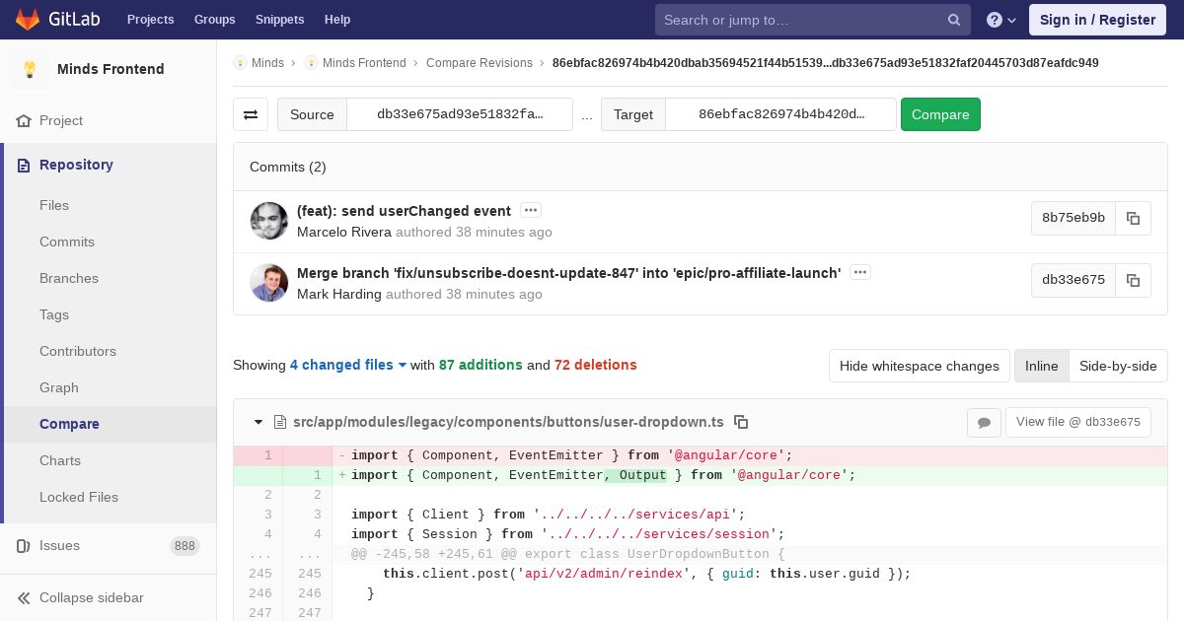Switch to Side-by-side diff view

1117,366
